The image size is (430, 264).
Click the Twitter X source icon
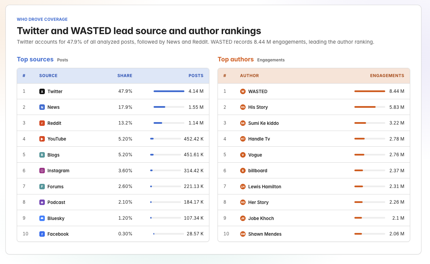click(x=42, y=91)
